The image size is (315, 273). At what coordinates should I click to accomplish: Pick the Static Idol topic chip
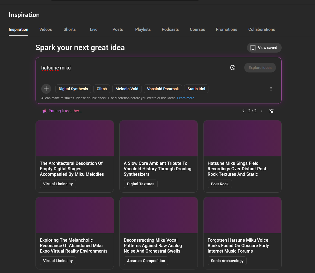point(196,89)
